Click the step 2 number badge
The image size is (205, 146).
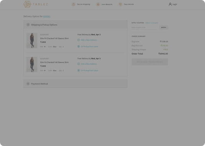tap(28, 84)
